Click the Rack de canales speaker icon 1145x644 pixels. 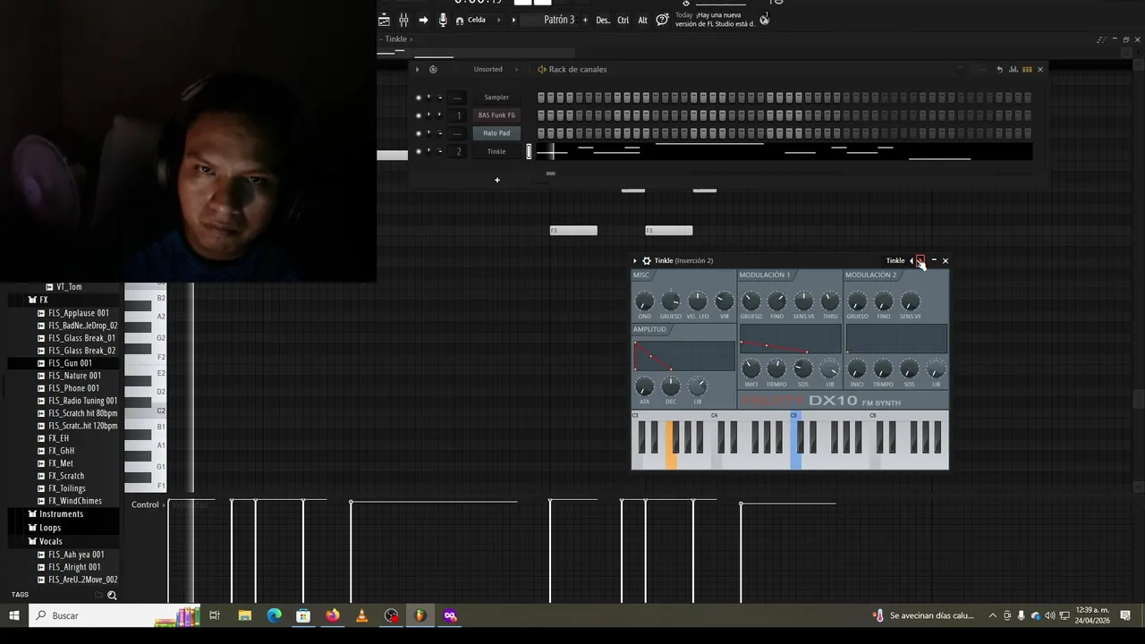click(x=541, y=69)
